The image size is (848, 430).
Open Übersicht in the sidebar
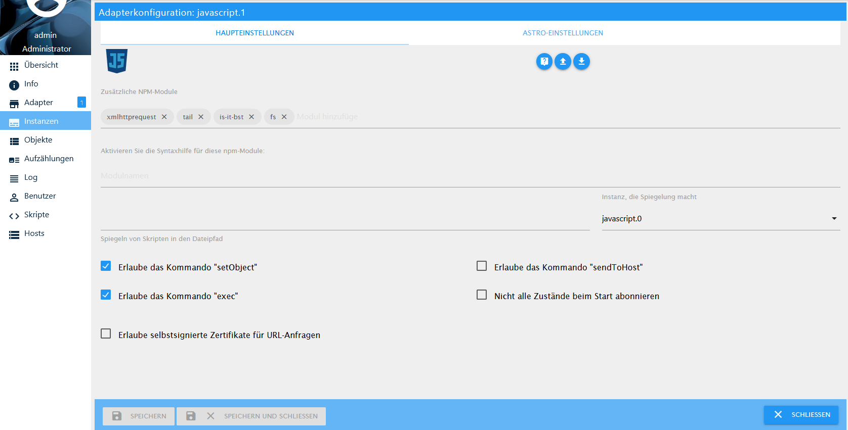pyautogui.click(x=46, y=65)
